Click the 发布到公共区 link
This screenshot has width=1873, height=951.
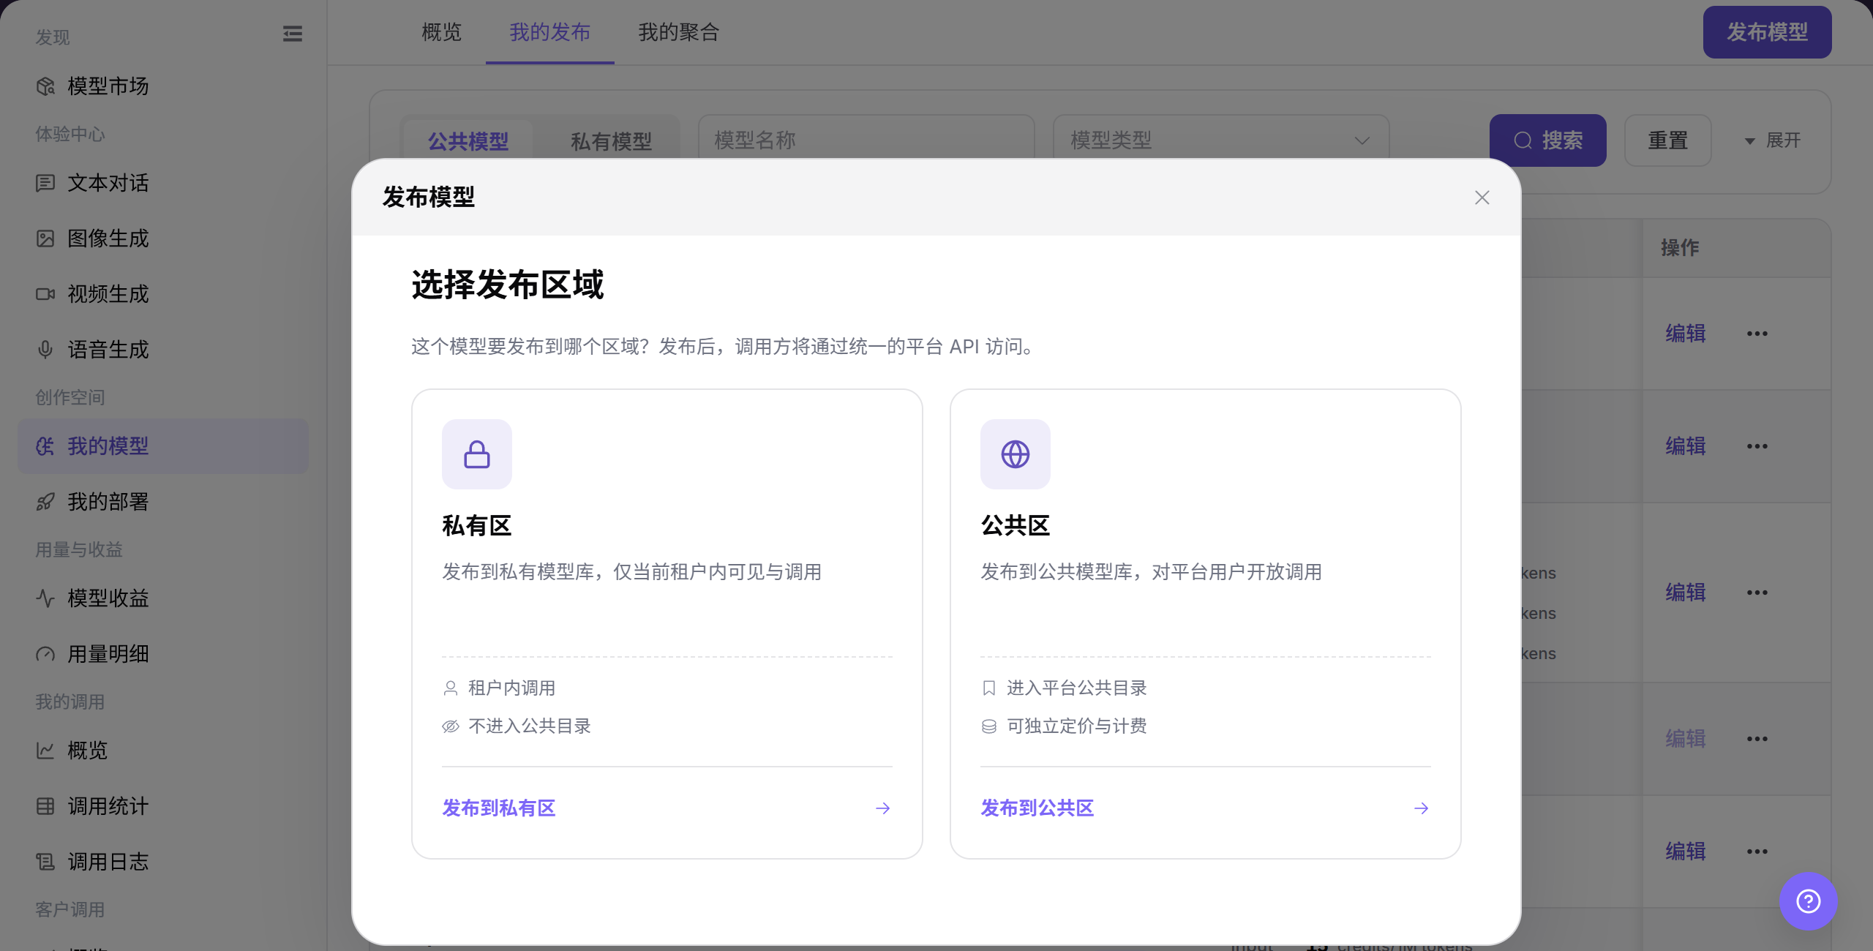tap(1037, 808)
